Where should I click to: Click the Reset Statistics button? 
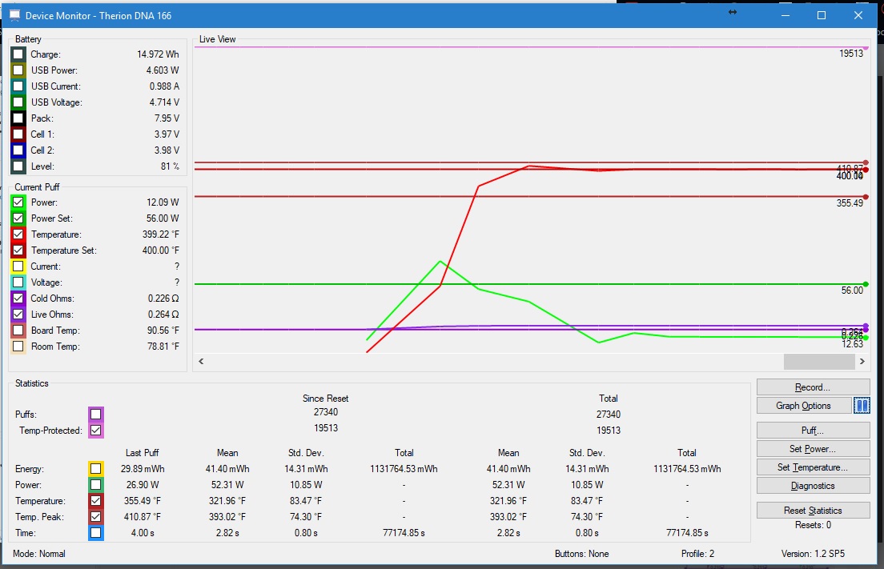pyautogui.click(x=813, y=511)
